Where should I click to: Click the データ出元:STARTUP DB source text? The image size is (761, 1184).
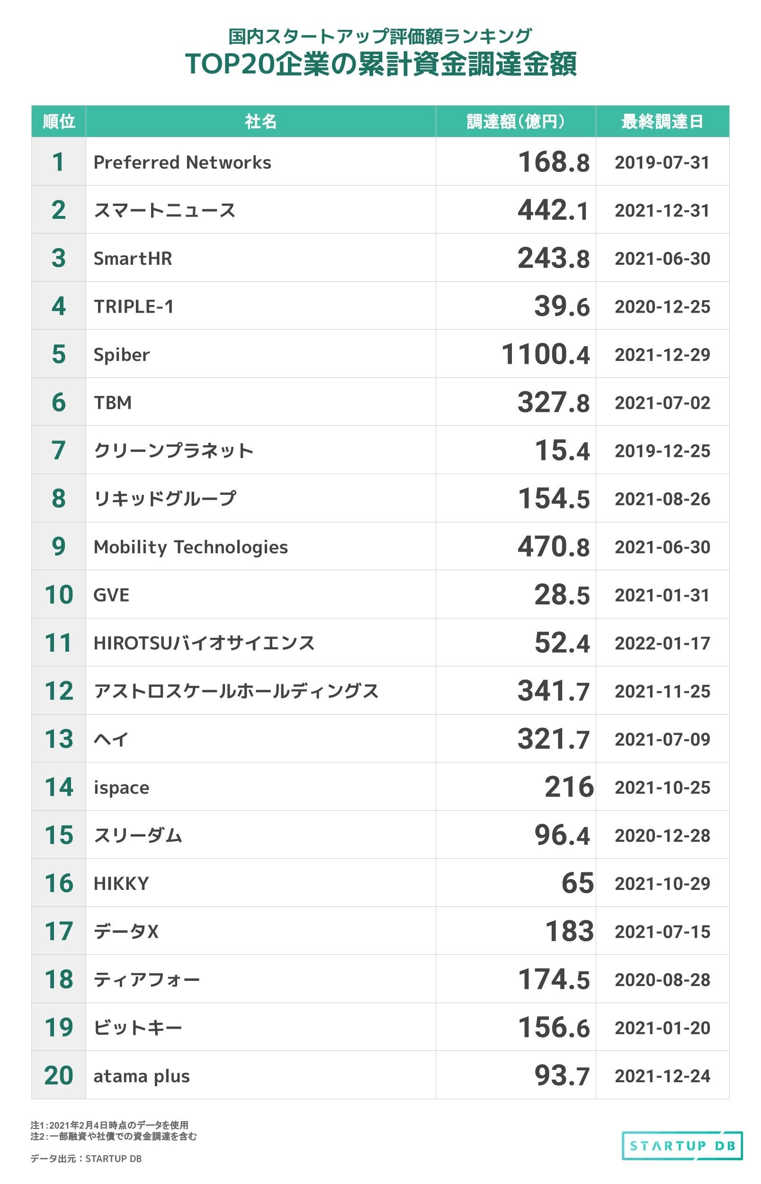click(86, 1158)
